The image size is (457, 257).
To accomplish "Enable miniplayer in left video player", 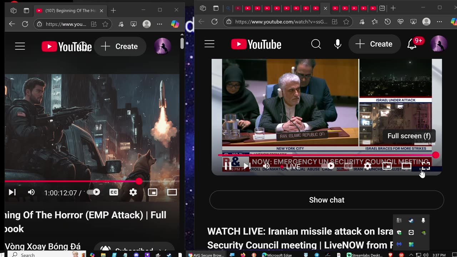I will 152,192.
